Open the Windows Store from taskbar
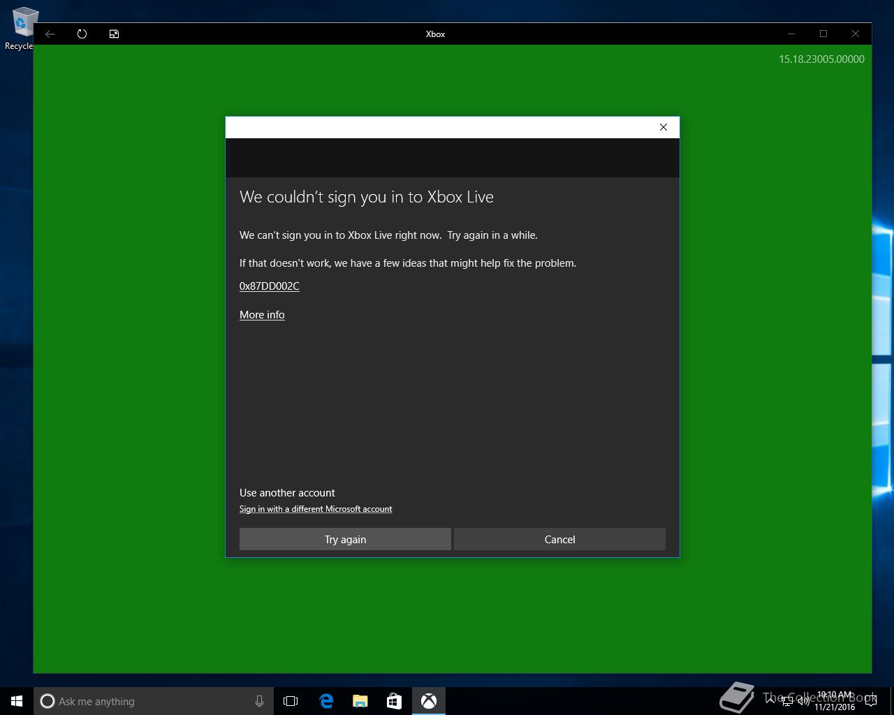This screenshot has height=715, width=894. [x=394, y=701]
